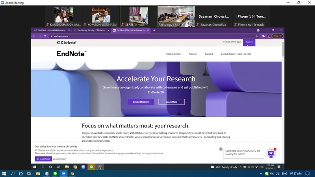Image resolution: width=315 pixels, height=177 pixels.
Task: Dismiss the chat help bubble
Action: [221, 149]
